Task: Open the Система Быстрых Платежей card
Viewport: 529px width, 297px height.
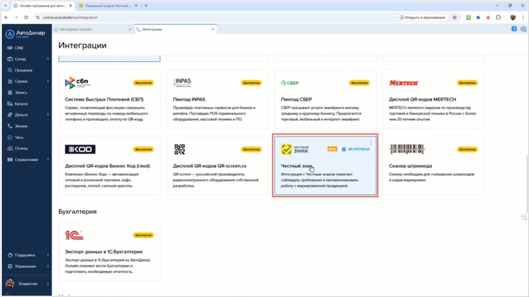Action: 110,99
